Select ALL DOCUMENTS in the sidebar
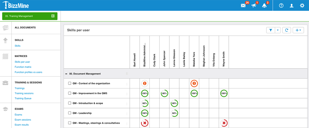 [25, 28]
